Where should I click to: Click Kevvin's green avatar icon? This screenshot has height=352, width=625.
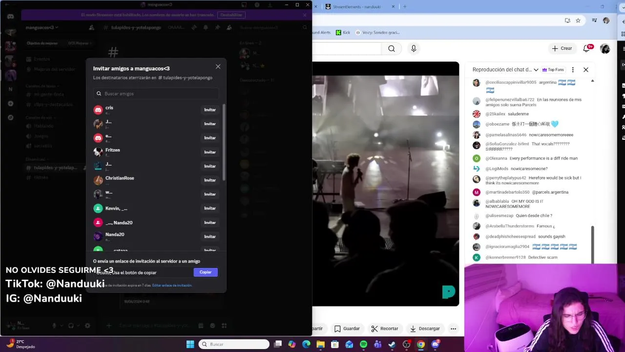[98, 208]
